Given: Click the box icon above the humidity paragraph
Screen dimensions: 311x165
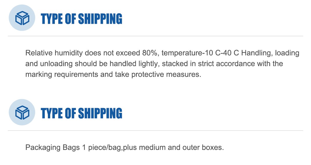Looking at the screenshot, I should tap(22, 18).
